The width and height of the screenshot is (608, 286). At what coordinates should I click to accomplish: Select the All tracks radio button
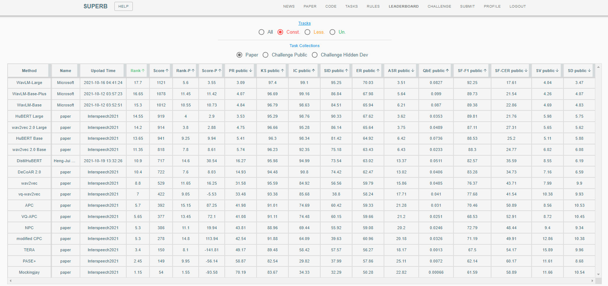pyautogui.click(x=261, y=32)
